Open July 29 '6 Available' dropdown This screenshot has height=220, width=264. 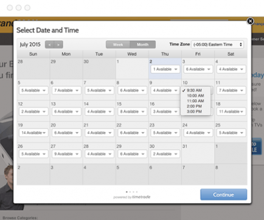click(x=132, y=154)
